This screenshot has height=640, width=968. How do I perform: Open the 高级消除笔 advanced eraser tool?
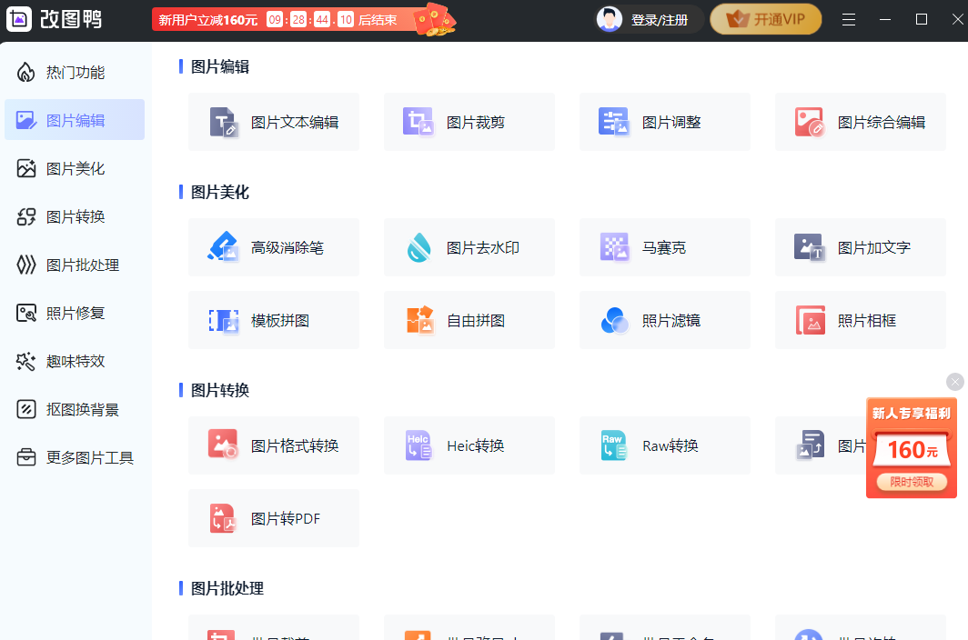point(273,247)
